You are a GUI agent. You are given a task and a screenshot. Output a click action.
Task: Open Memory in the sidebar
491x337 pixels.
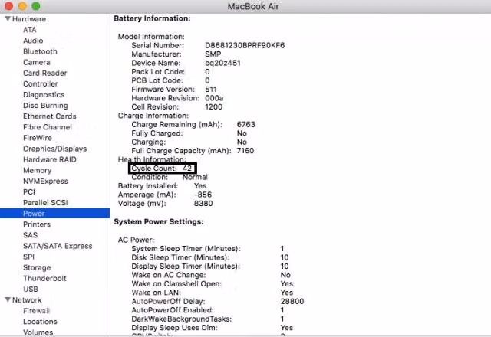(x=37, y=170)
